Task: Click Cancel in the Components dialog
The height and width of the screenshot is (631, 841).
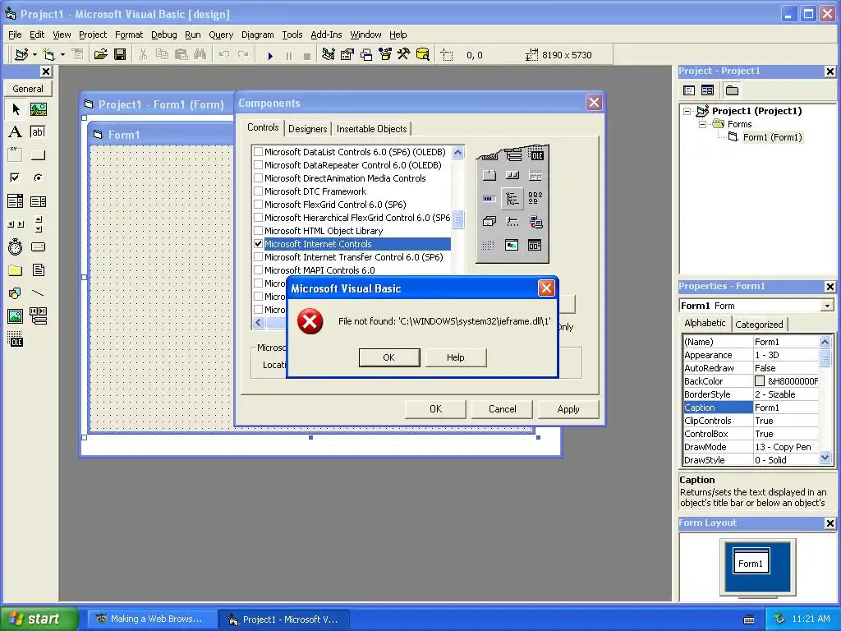Action: pyautogui.click(x=502, y=409)
